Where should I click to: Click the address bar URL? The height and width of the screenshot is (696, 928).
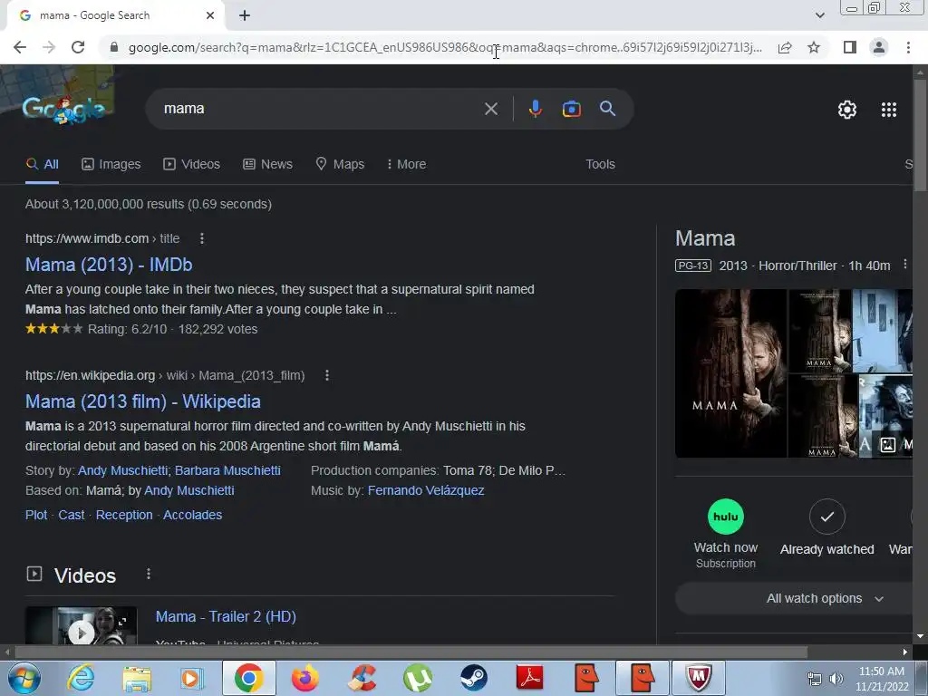445,47
